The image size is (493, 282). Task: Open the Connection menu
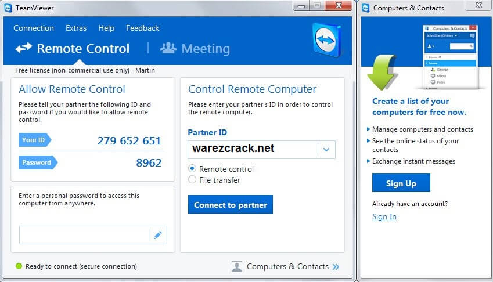(x=34, y=28)
